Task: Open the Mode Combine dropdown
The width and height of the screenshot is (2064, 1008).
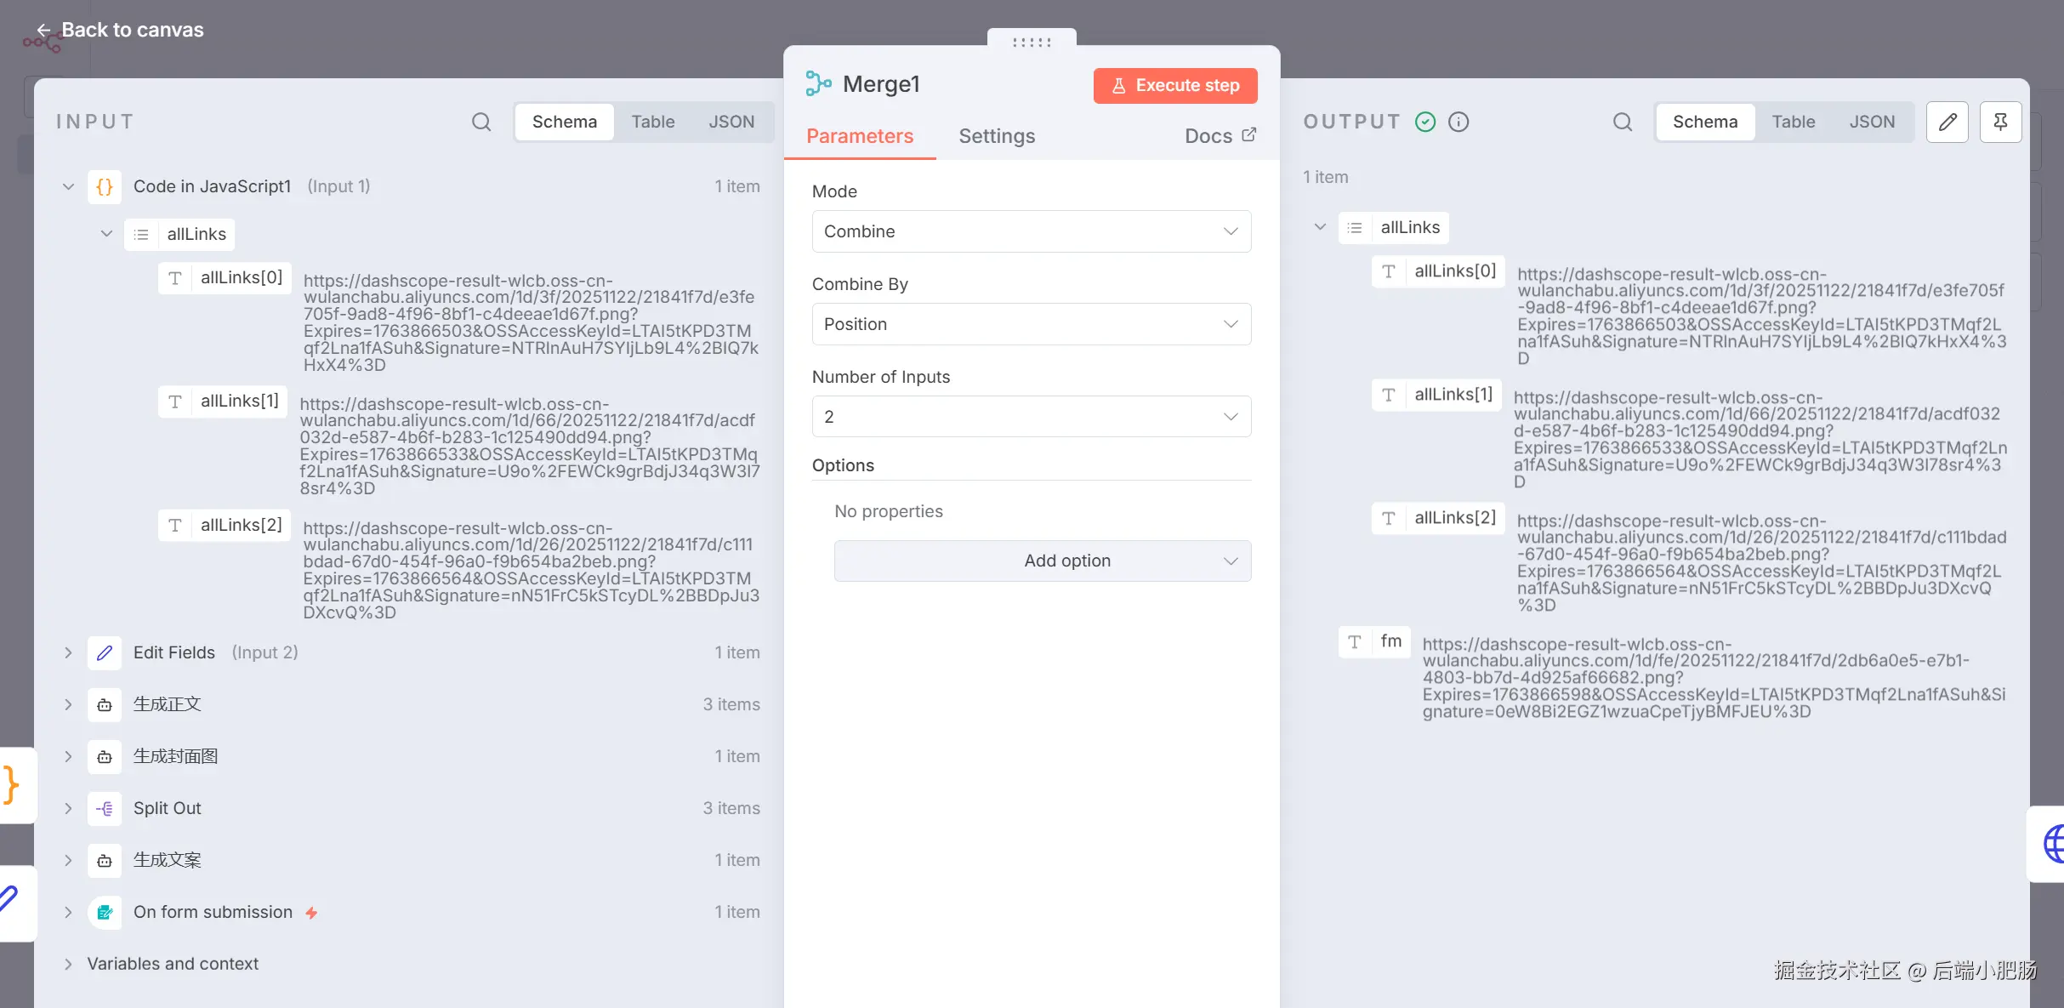Action: click(x=1031, y=231)
